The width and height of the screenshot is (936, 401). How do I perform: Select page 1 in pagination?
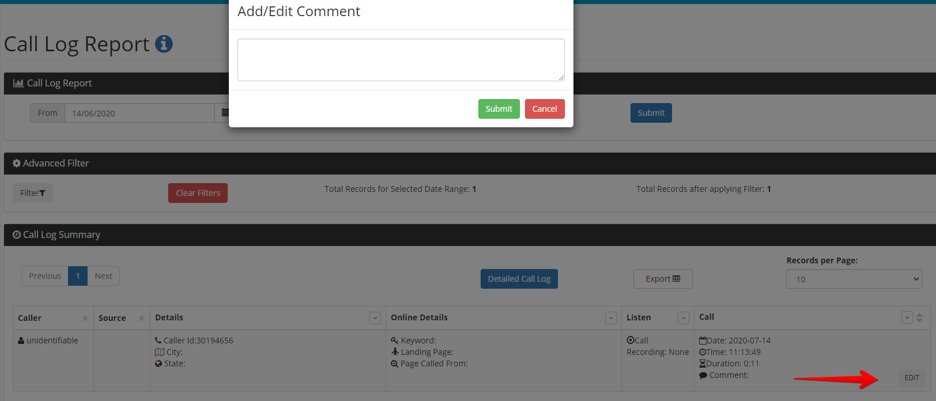[x=78, y=276]
